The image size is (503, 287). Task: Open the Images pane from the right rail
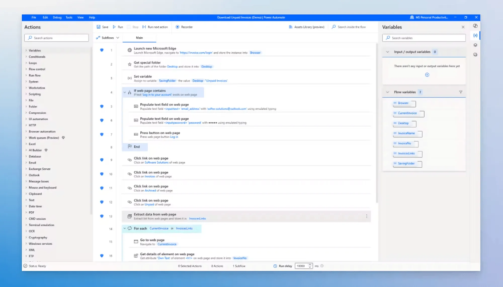point(475,55)
